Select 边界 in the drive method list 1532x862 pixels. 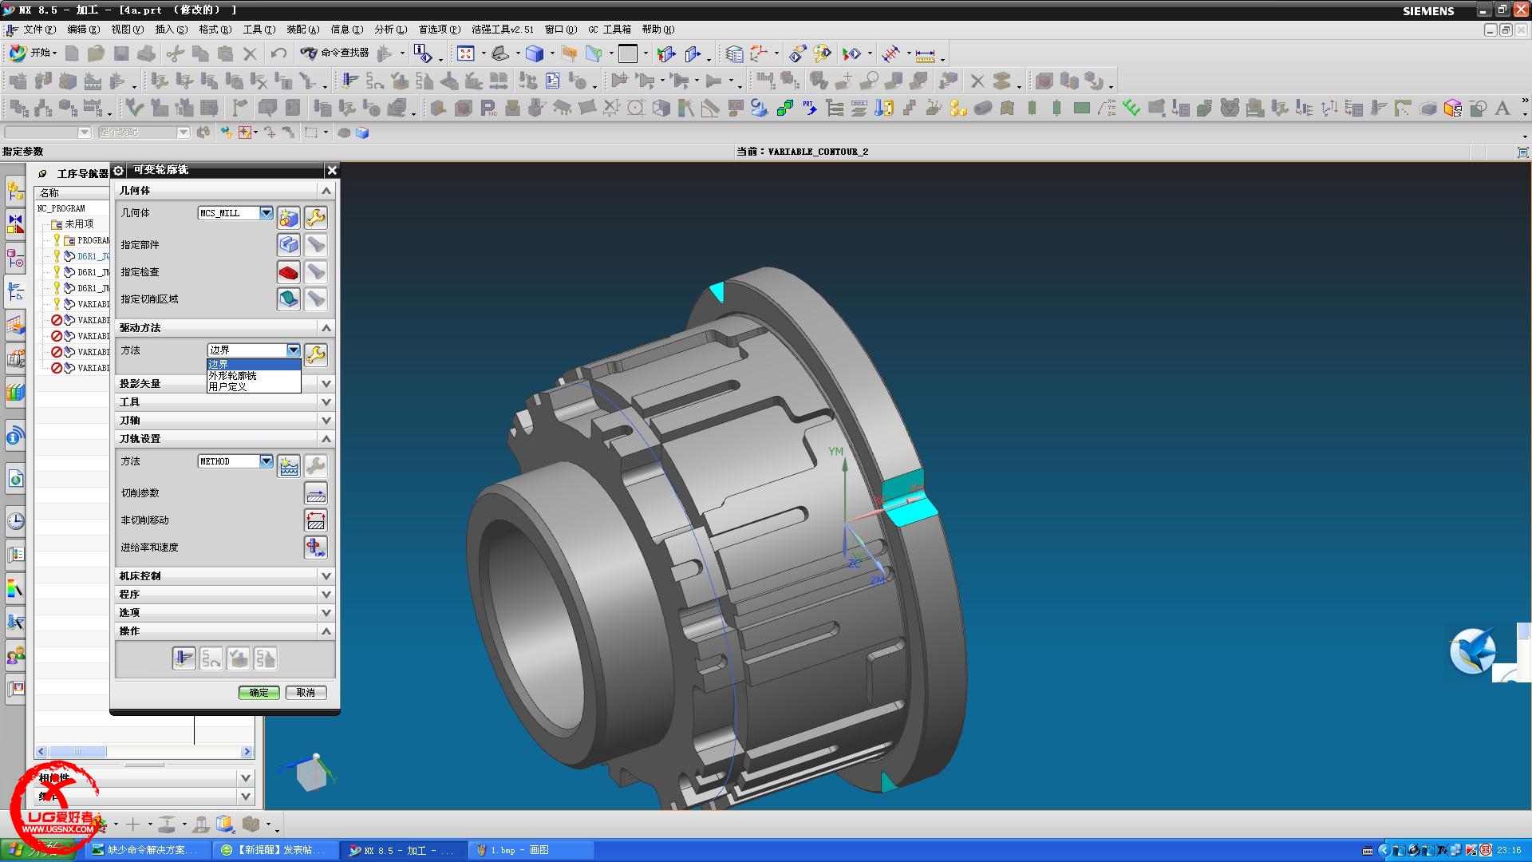pyautogui.click(x=254, y=364)
